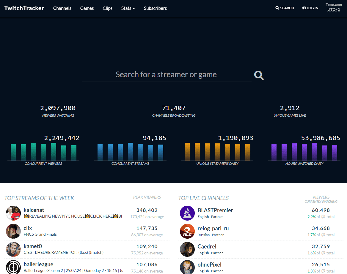The height and width of the screenshot is (274, 347).
Task: Visit the Subscribers page
Action: click(x=155, y=8)
